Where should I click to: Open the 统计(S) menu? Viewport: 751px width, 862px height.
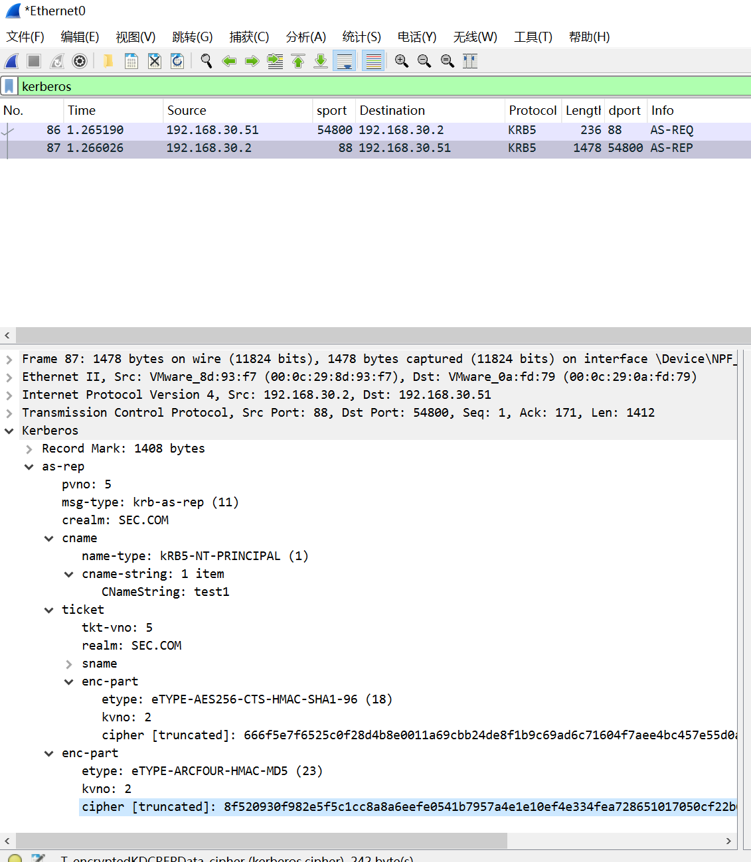click(x=361, y=37)
